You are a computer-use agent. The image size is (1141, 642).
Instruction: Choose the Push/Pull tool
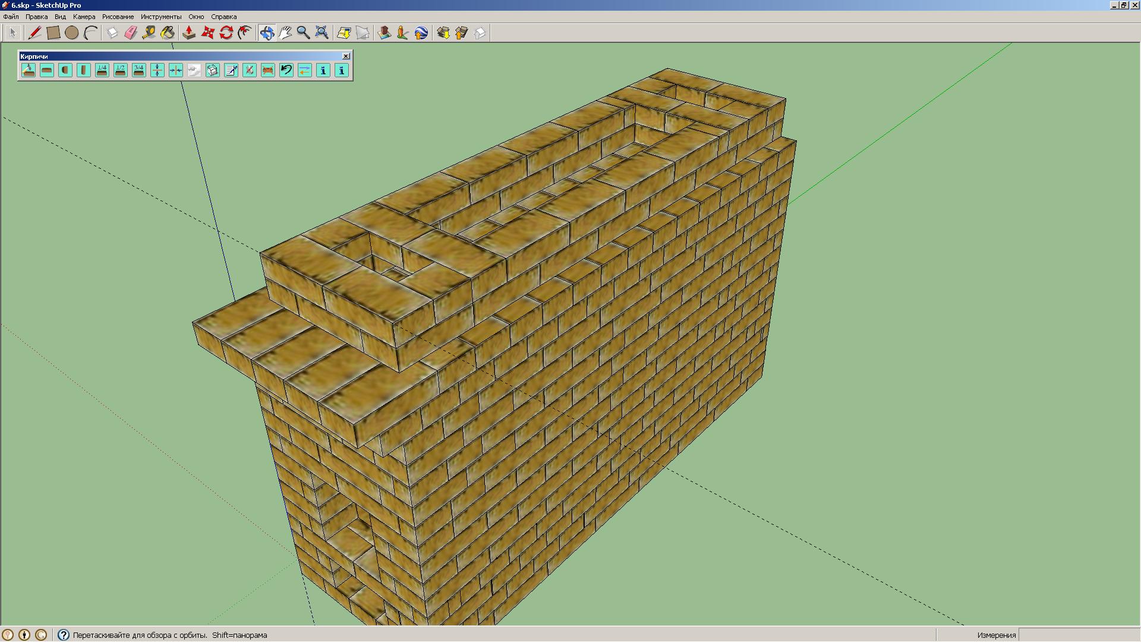pyautogui.click(x=189, y=33)
